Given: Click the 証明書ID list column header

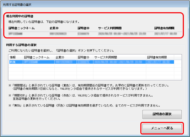Looking at the screenshot, I should [x=85, y=57].
